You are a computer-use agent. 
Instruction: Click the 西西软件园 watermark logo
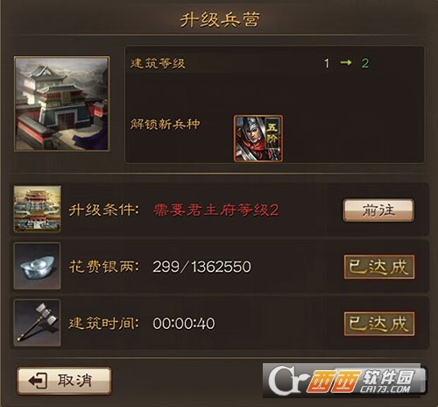pyautogui.click(x=344, y=381)
